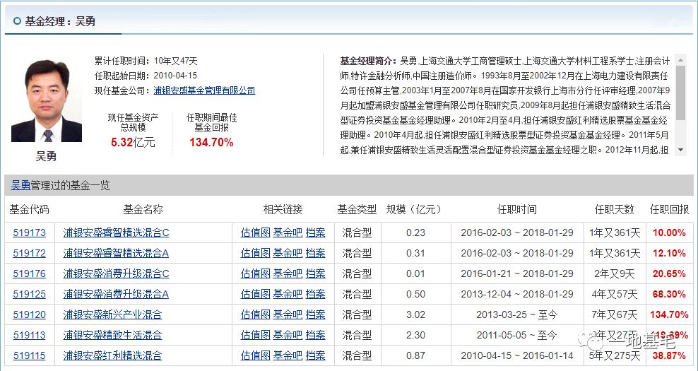This screenshot has width=698, height=371.
Task: Click 基金吧 for fund 519176
Action: [x=288, y=273]
